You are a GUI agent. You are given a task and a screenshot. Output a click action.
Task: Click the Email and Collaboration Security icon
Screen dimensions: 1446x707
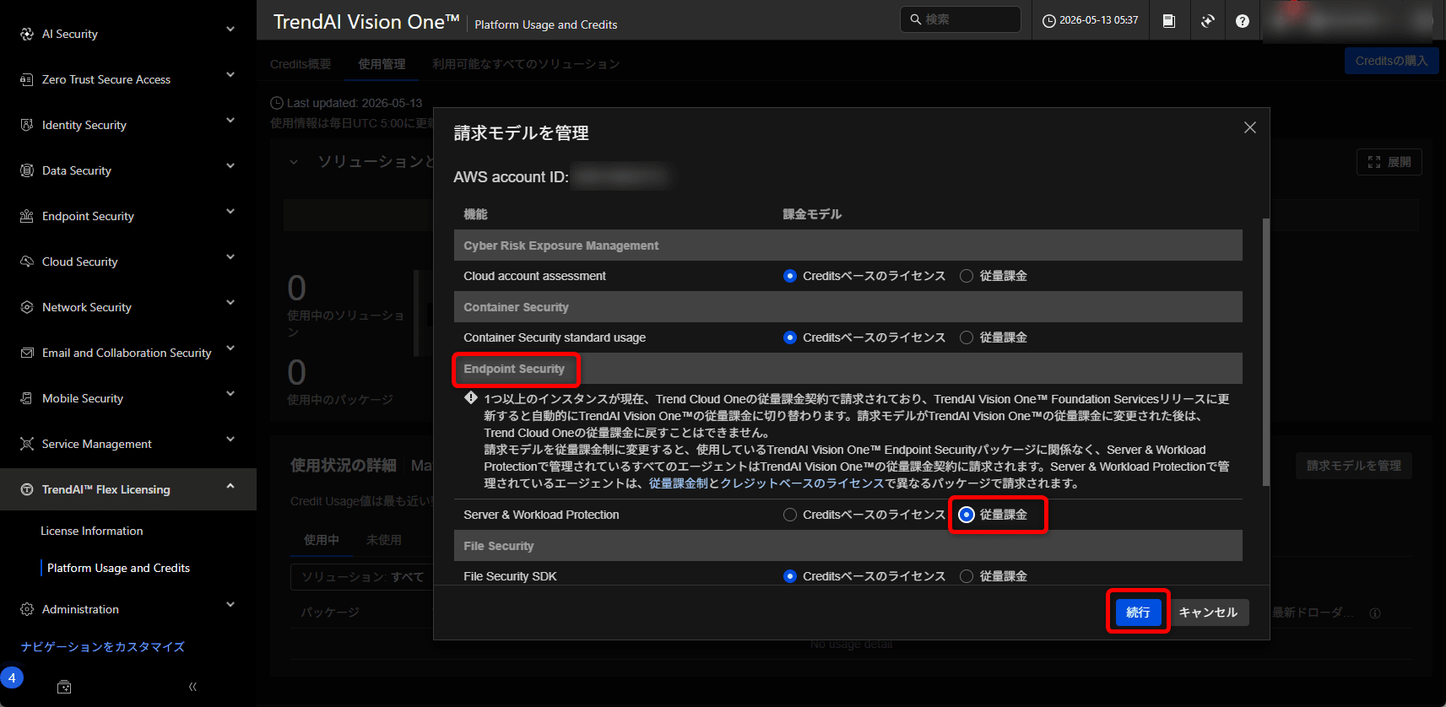coord(27,353)
